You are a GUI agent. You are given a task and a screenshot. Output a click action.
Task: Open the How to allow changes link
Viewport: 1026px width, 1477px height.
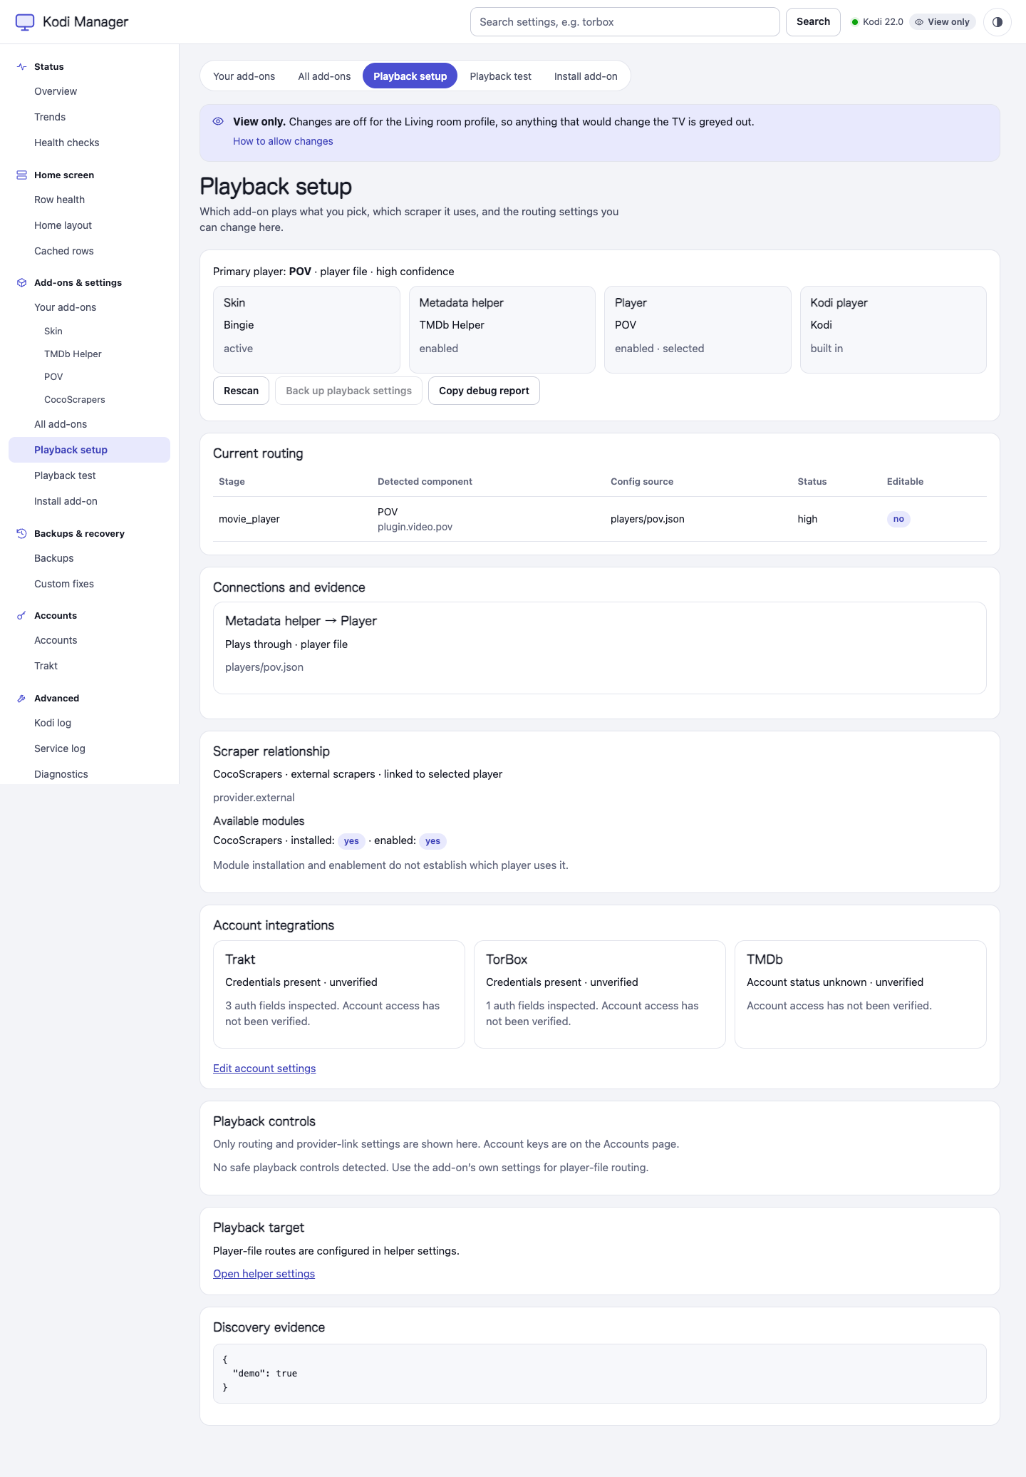tap(283, 141)
